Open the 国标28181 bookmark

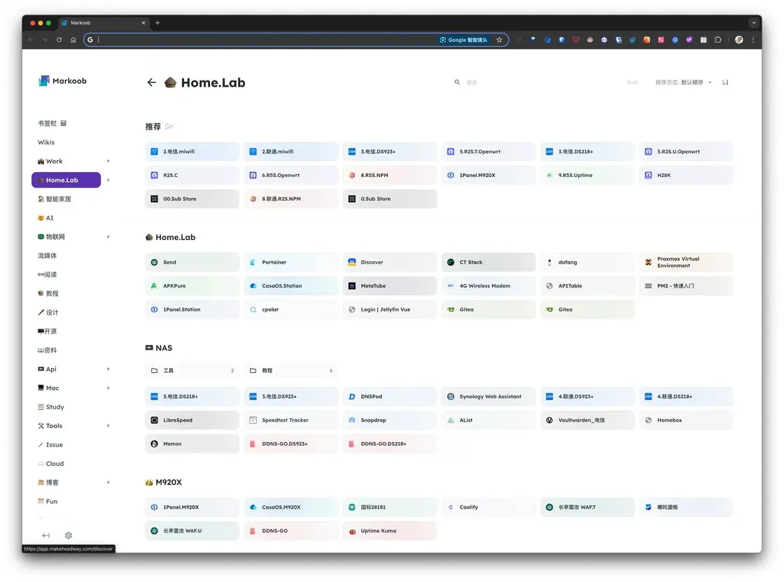[x=390, y=507]
